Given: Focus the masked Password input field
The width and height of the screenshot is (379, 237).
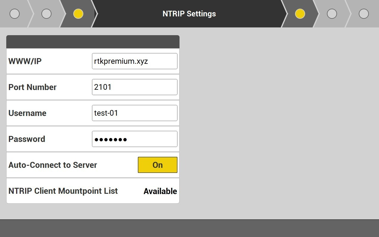Looking at the screenshot, I should [135, 139].
